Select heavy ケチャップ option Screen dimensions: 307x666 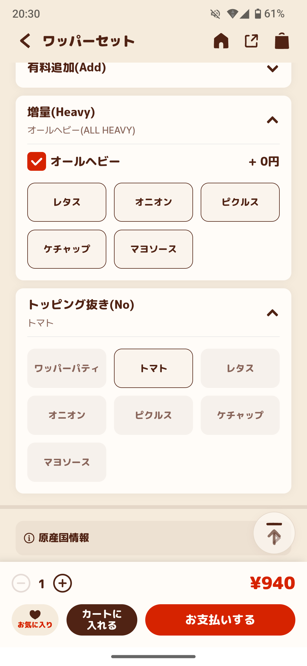(x=67, y=249)
